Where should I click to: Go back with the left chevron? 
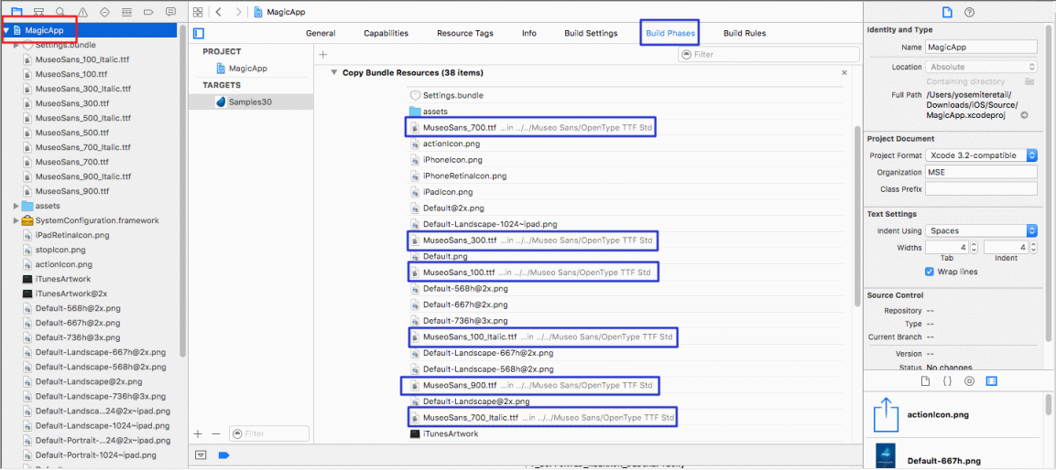pos(220,12)
